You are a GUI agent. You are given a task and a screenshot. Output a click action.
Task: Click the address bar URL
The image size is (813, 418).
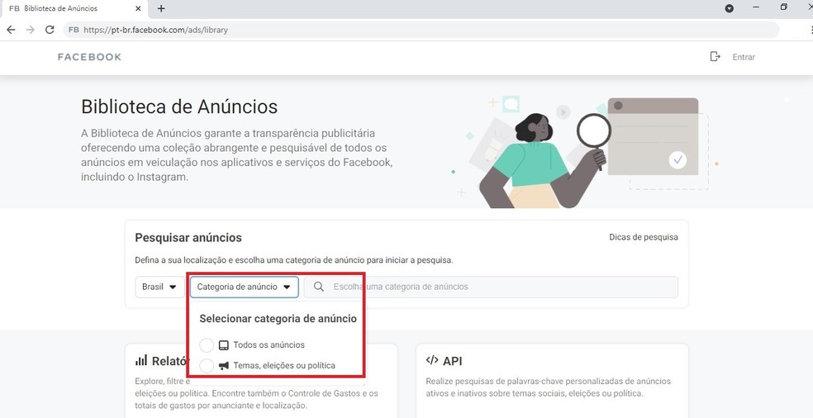pyautogui.click(x=155, y=30)
